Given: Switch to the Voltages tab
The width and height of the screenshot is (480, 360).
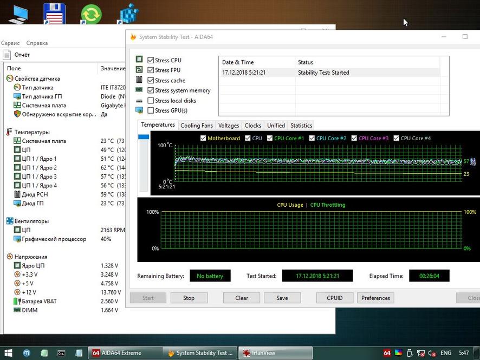Looking at the screenshot, I should [229, 126].
